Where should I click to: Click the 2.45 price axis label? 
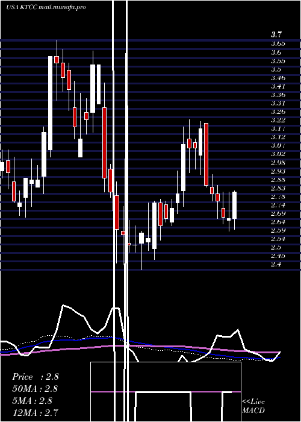coord(278,256)
